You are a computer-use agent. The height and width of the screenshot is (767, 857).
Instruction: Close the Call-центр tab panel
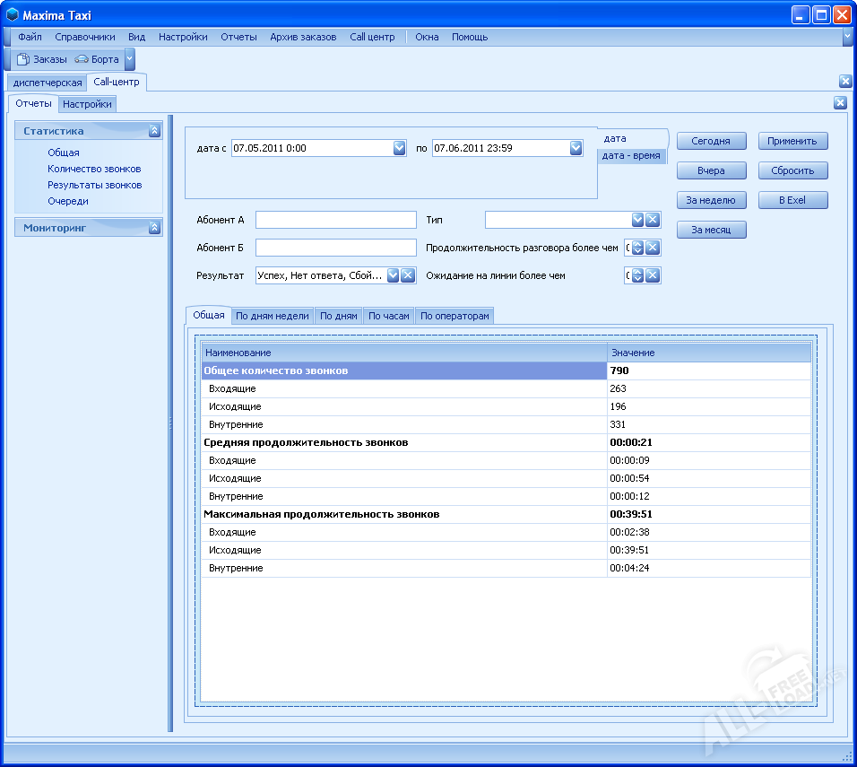[844, 82]
